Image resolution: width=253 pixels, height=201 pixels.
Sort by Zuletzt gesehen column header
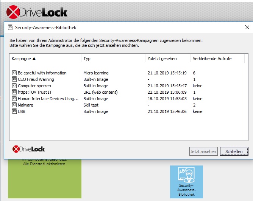[x=167, y=59]
